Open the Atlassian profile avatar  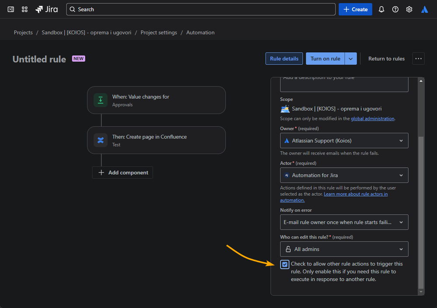pos(424,9)
